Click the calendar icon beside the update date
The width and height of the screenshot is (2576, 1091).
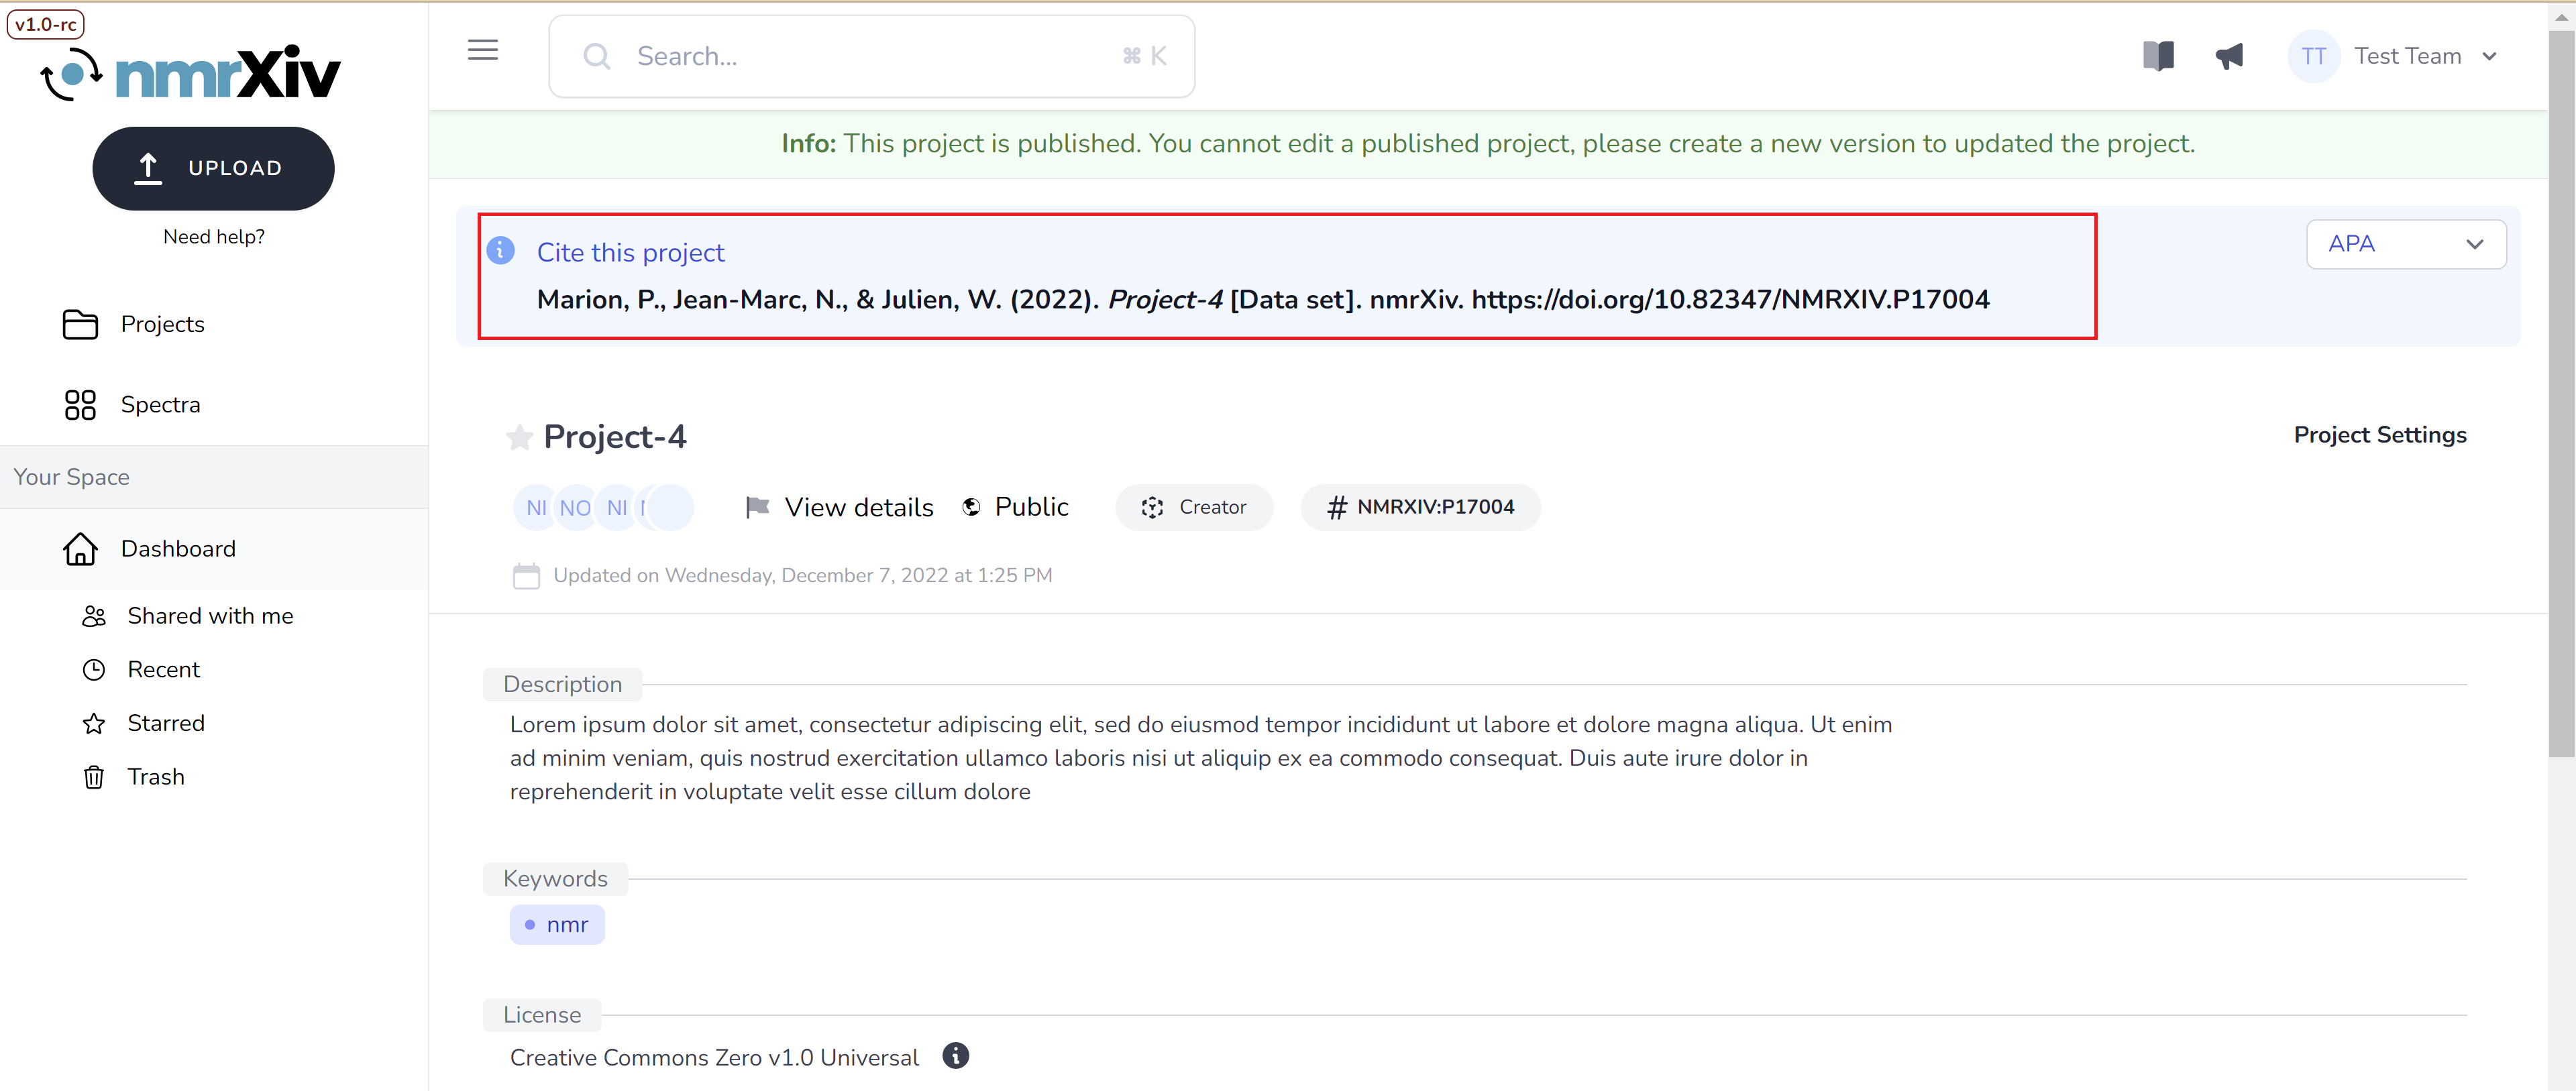point(526,575)
